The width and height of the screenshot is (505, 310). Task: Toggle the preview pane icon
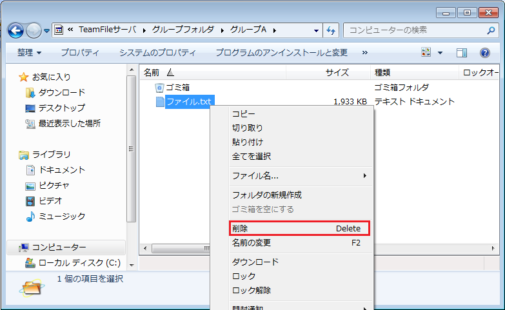click(x=462, y=53)
